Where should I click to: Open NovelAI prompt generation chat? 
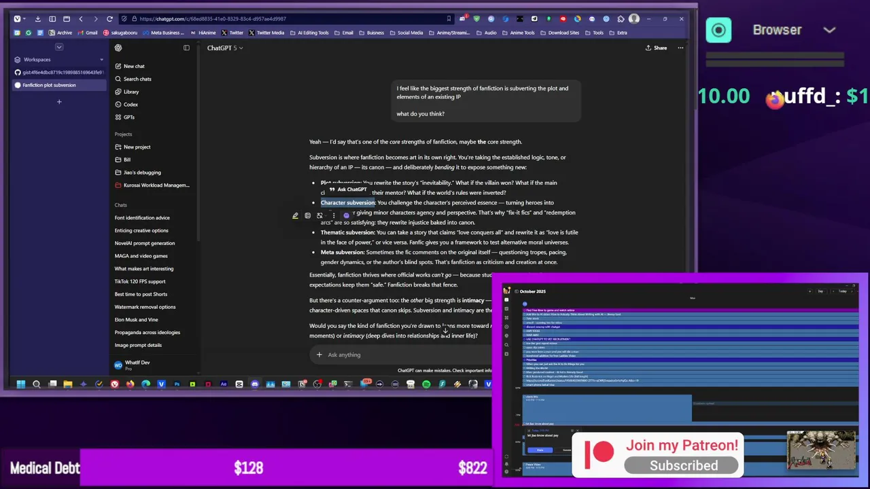145,243
